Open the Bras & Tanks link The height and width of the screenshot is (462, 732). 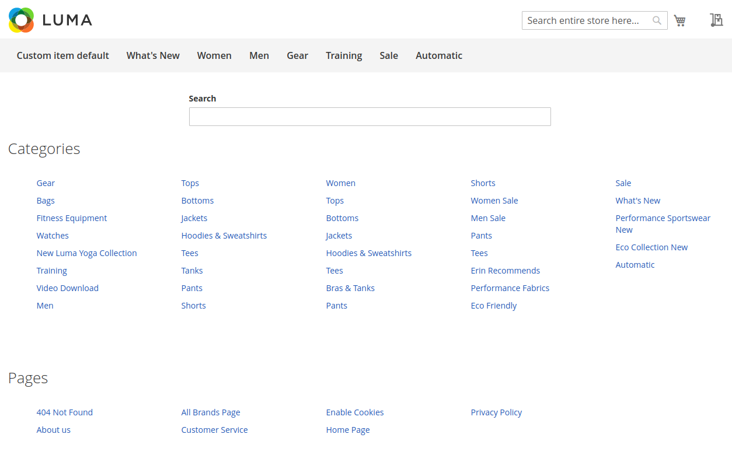point(350,288)
